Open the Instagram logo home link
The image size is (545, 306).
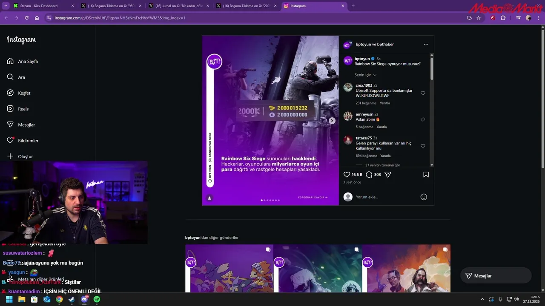pyautogui.click(x=21, y=40)
